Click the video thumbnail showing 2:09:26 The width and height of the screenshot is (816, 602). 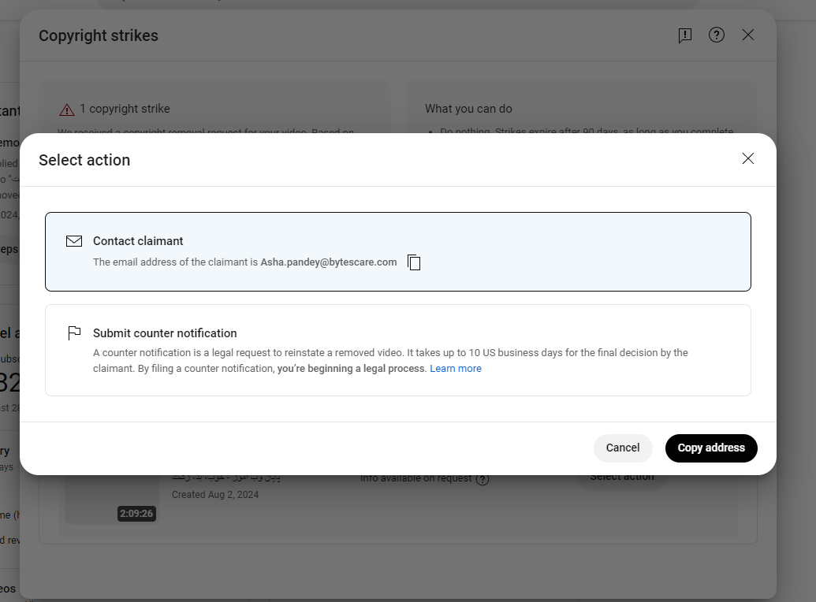click(112, 500)
